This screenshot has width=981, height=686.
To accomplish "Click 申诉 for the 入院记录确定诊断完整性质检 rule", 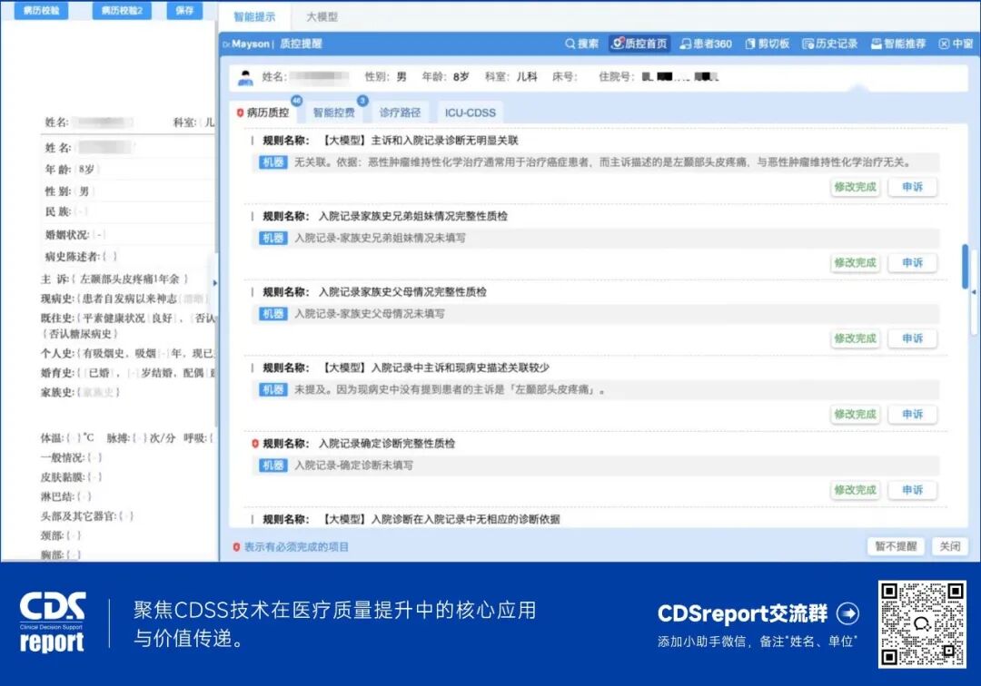I will pos(913,490).
